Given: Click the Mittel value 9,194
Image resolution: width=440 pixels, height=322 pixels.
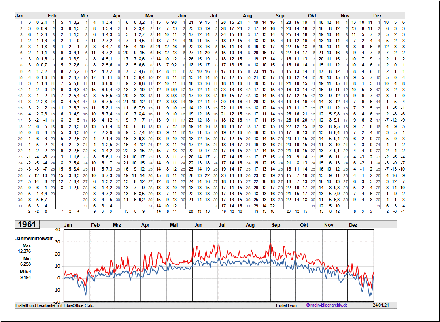Looking at the screenshot, I should [x=24, y=277].
